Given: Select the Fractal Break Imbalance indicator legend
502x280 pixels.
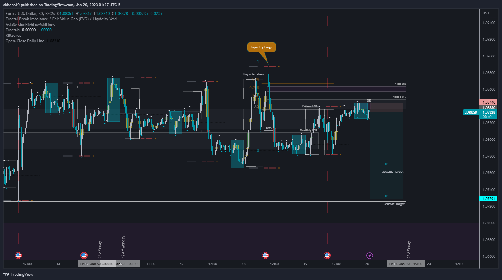Looking at the screenshot, I should 61,19.
